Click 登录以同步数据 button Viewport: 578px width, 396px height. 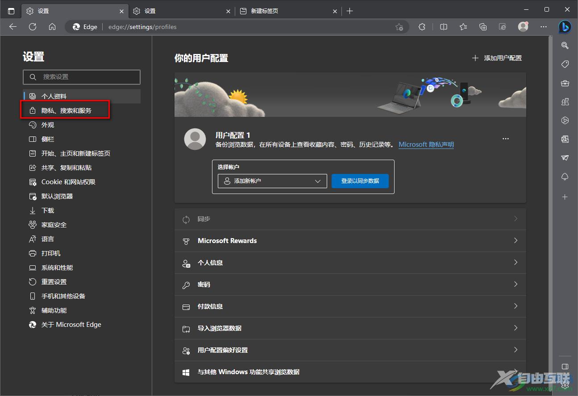tap(360, 181)
